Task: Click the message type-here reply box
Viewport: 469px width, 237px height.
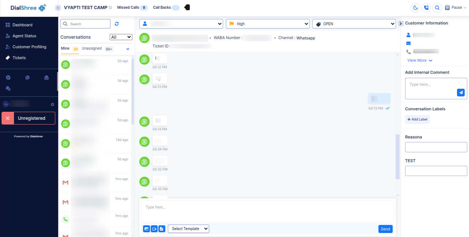Action: tap(268, 211)
